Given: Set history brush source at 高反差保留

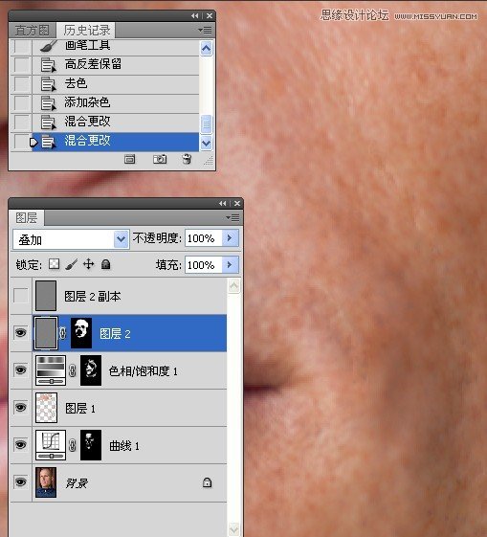Looking at the screenshot, I should (x=22, y=65).
